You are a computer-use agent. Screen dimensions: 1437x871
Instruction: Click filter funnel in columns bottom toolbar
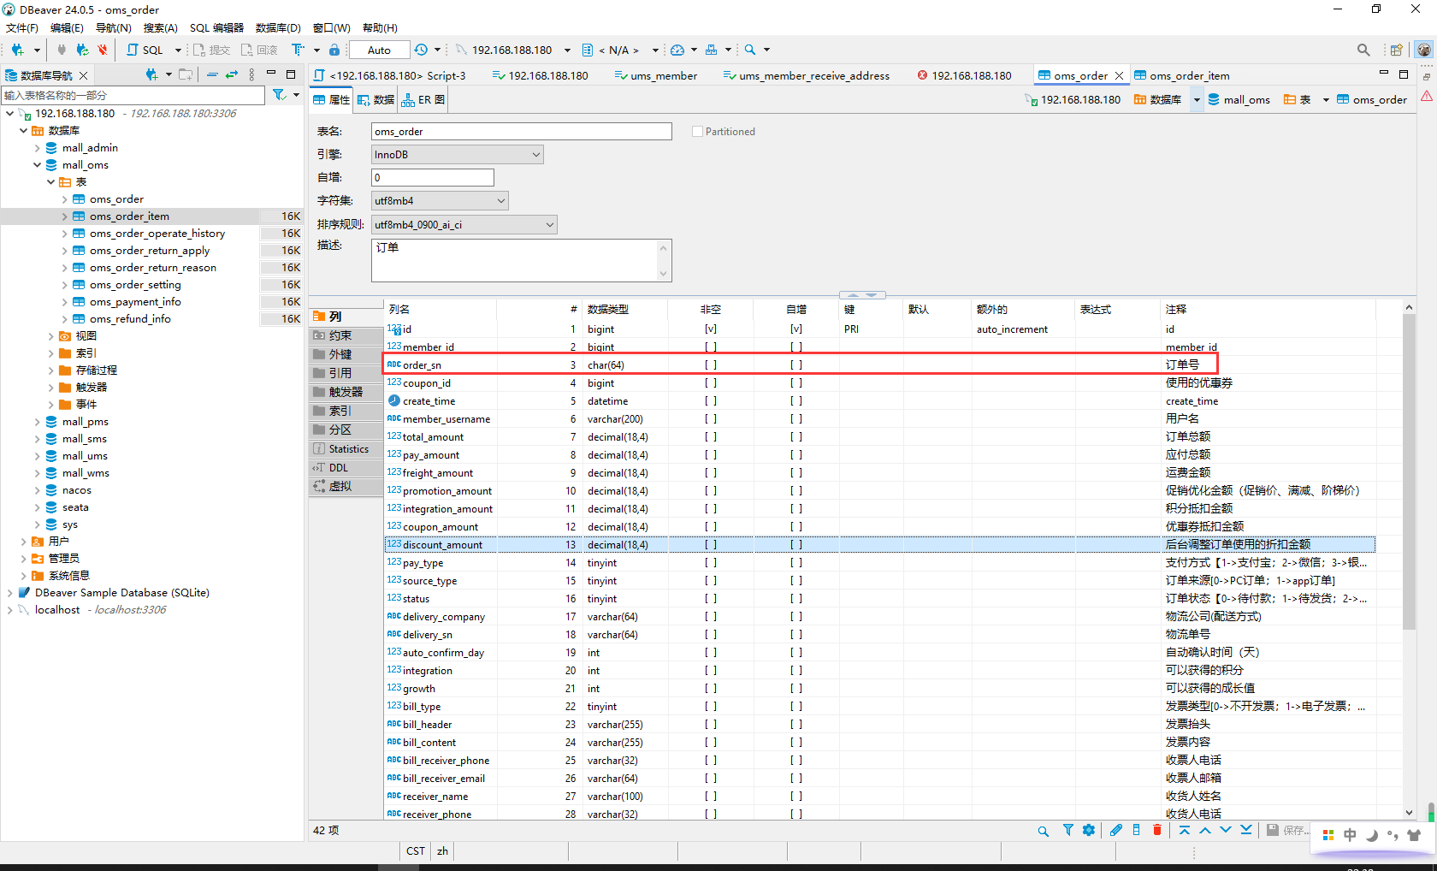tap(1068, 830)
